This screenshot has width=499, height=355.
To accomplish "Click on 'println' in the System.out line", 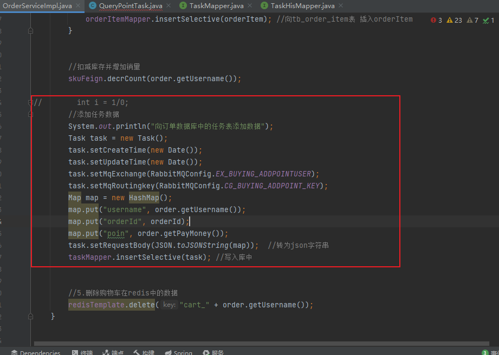I will coord(131,127).
